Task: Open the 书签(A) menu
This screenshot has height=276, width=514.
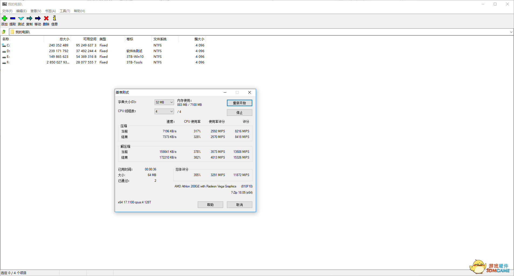Action: (x=50, y=11)
